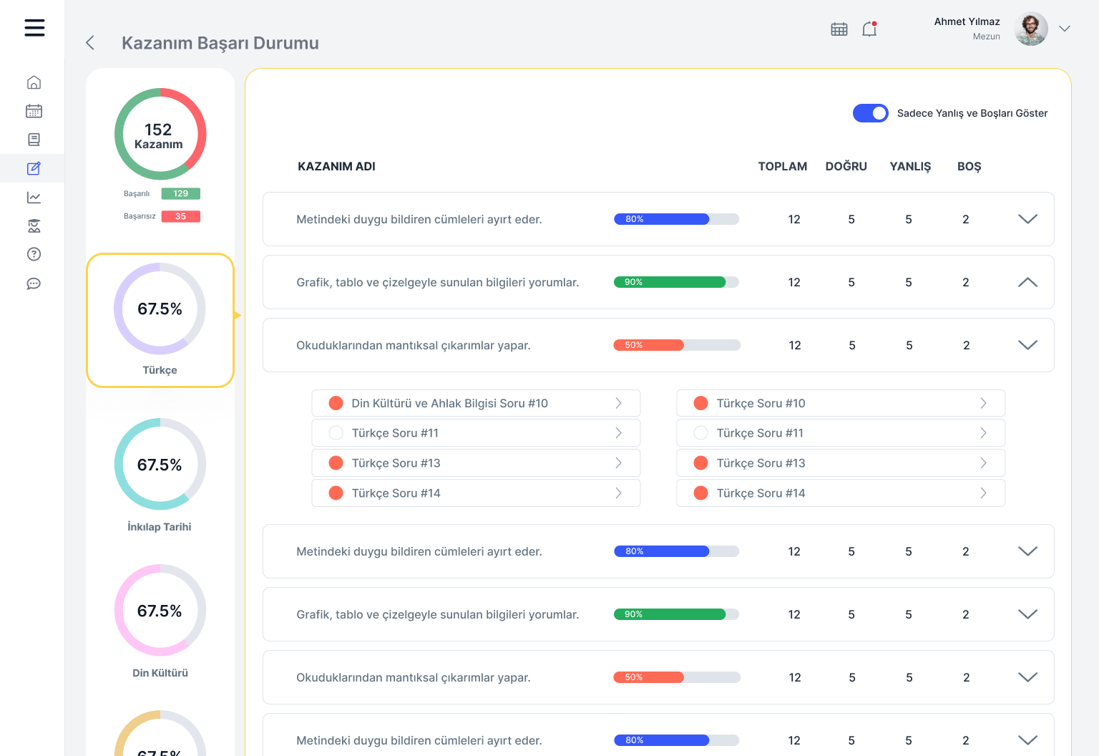
Task: Click the back arrow beside the title
Action: pos(90,43)
